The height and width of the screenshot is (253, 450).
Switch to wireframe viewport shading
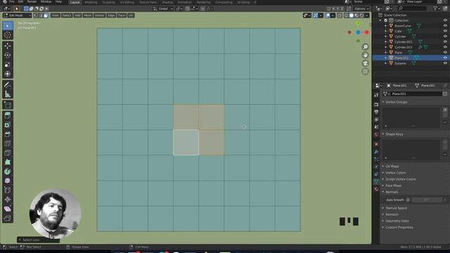coord(347,15)
